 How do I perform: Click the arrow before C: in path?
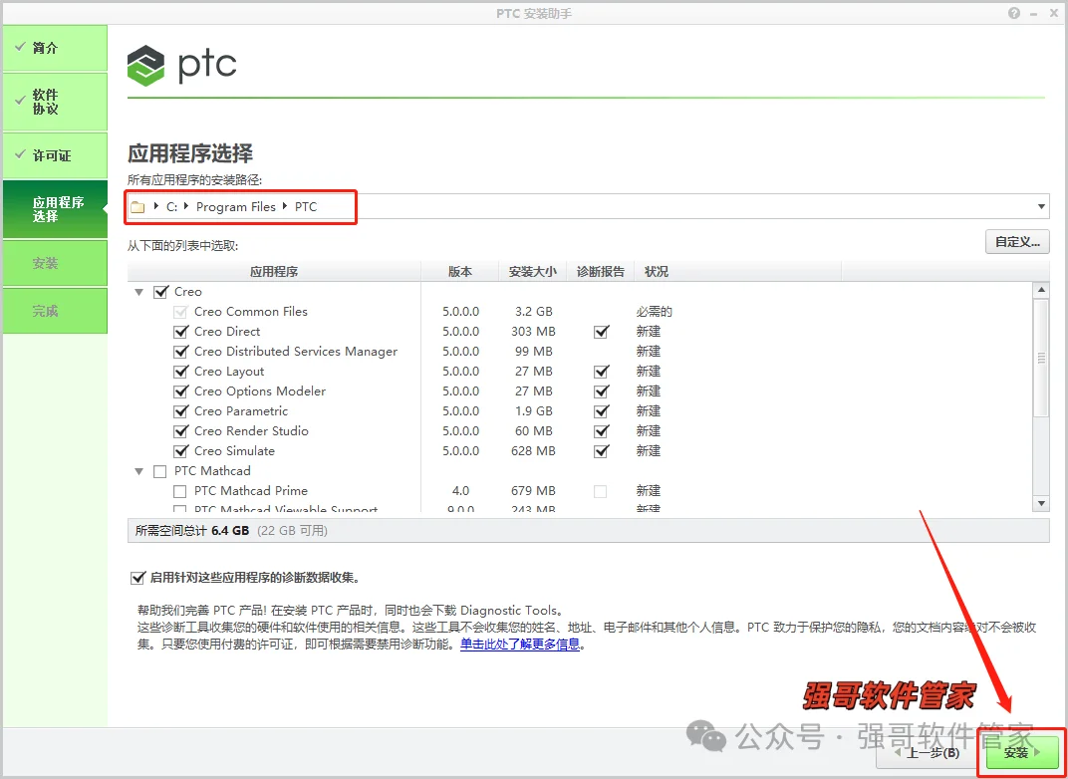click(156, 206)
